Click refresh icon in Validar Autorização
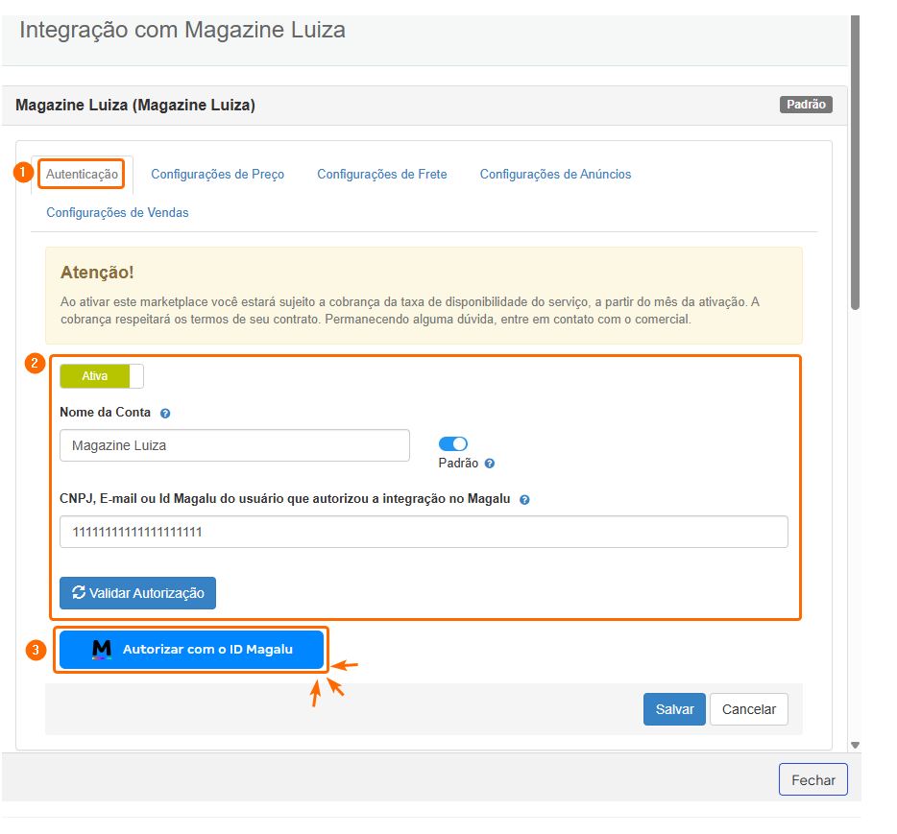Image resolution: width=897 pixels, height=834 pixels. pyautogui.click(x=79, y=592)
